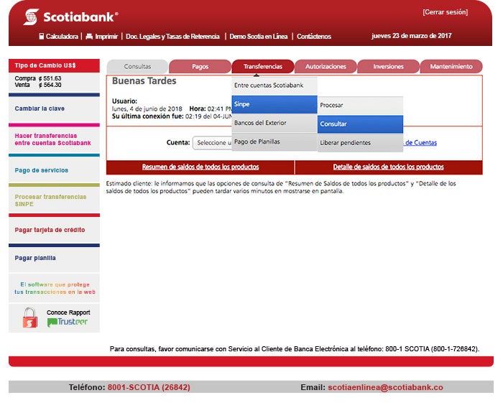Open the Transferencias tab menu

[x=262, y=67]
